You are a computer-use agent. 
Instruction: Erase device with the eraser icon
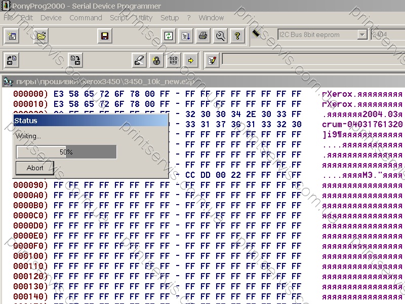click(139, 60)
